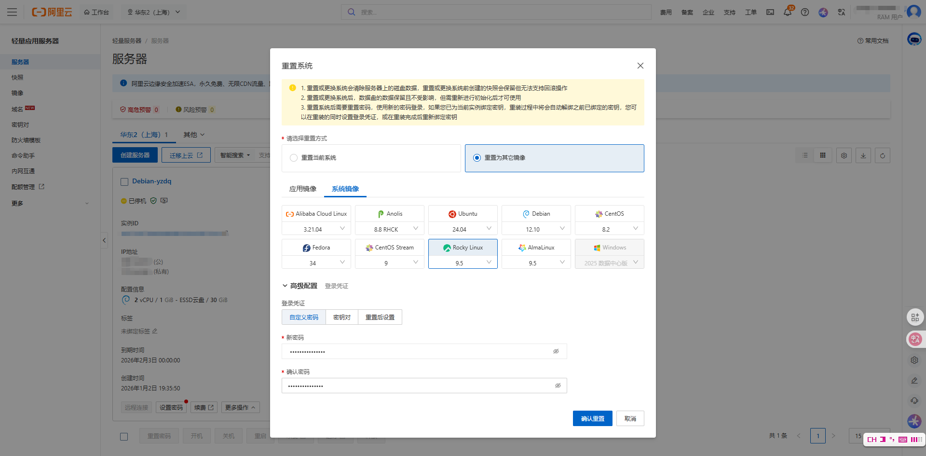926x456 pixels.
Task: Open 命令助手 in the sidebar
Action: click(x=23, y=155)
